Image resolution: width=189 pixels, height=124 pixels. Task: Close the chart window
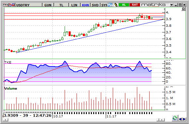[184, 5]
